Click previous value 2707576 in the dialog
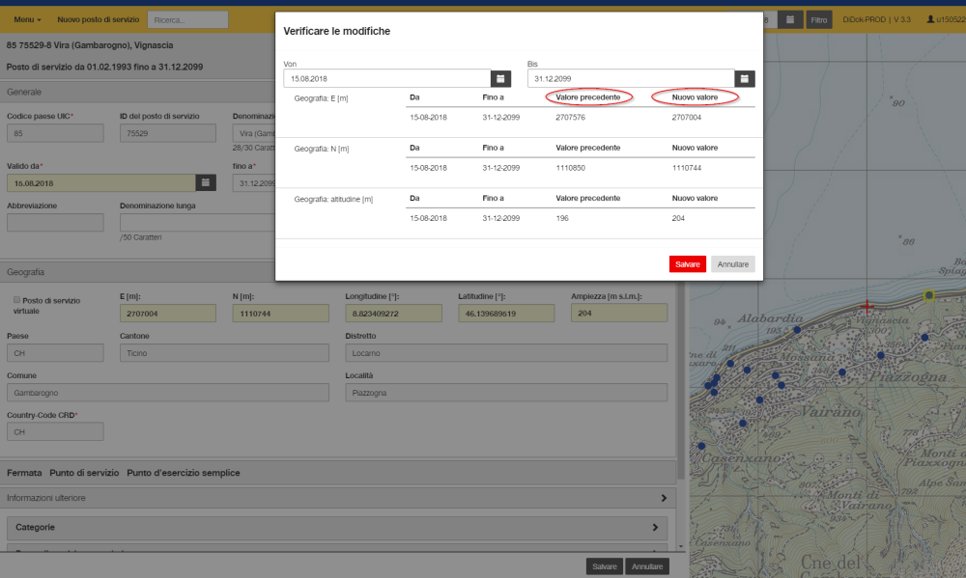Image resolution: width=966 pixels, height=578 pixels. [x=571, y=117]
